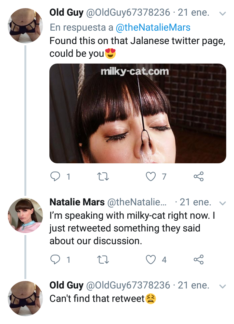234x324 pixels.
Task: Open the milky-cat.com image attachment
Action: click(x=137, y=114)
